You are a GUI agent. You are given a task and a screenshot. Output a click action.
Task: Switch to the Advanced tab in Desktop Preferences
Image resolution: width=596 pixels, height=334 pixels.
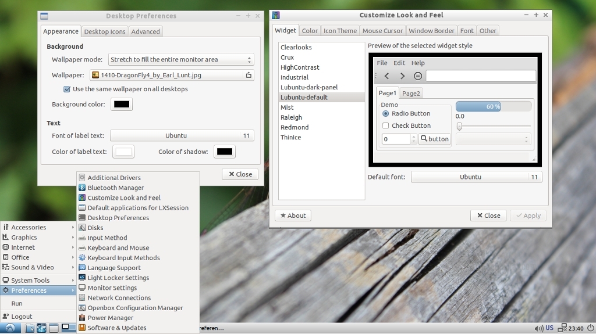point(146,31)
